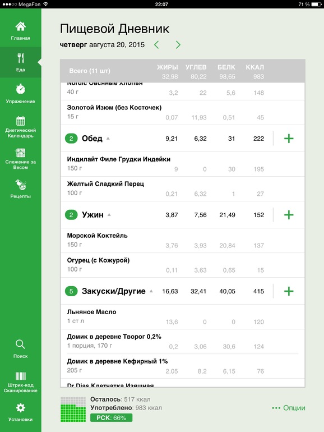Add food to Обед with plus
Screen dimensions: 324x432
click(x=289, y=139)
